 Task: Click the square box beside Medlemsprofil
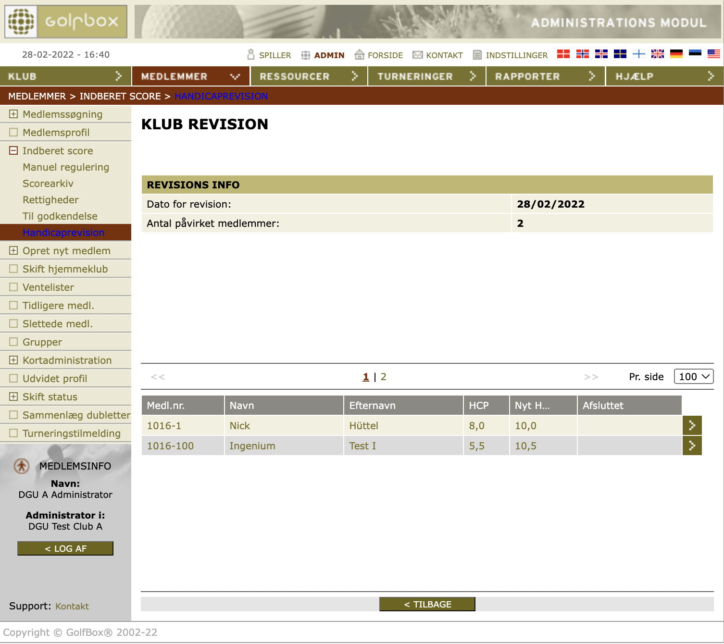(13, 132)
